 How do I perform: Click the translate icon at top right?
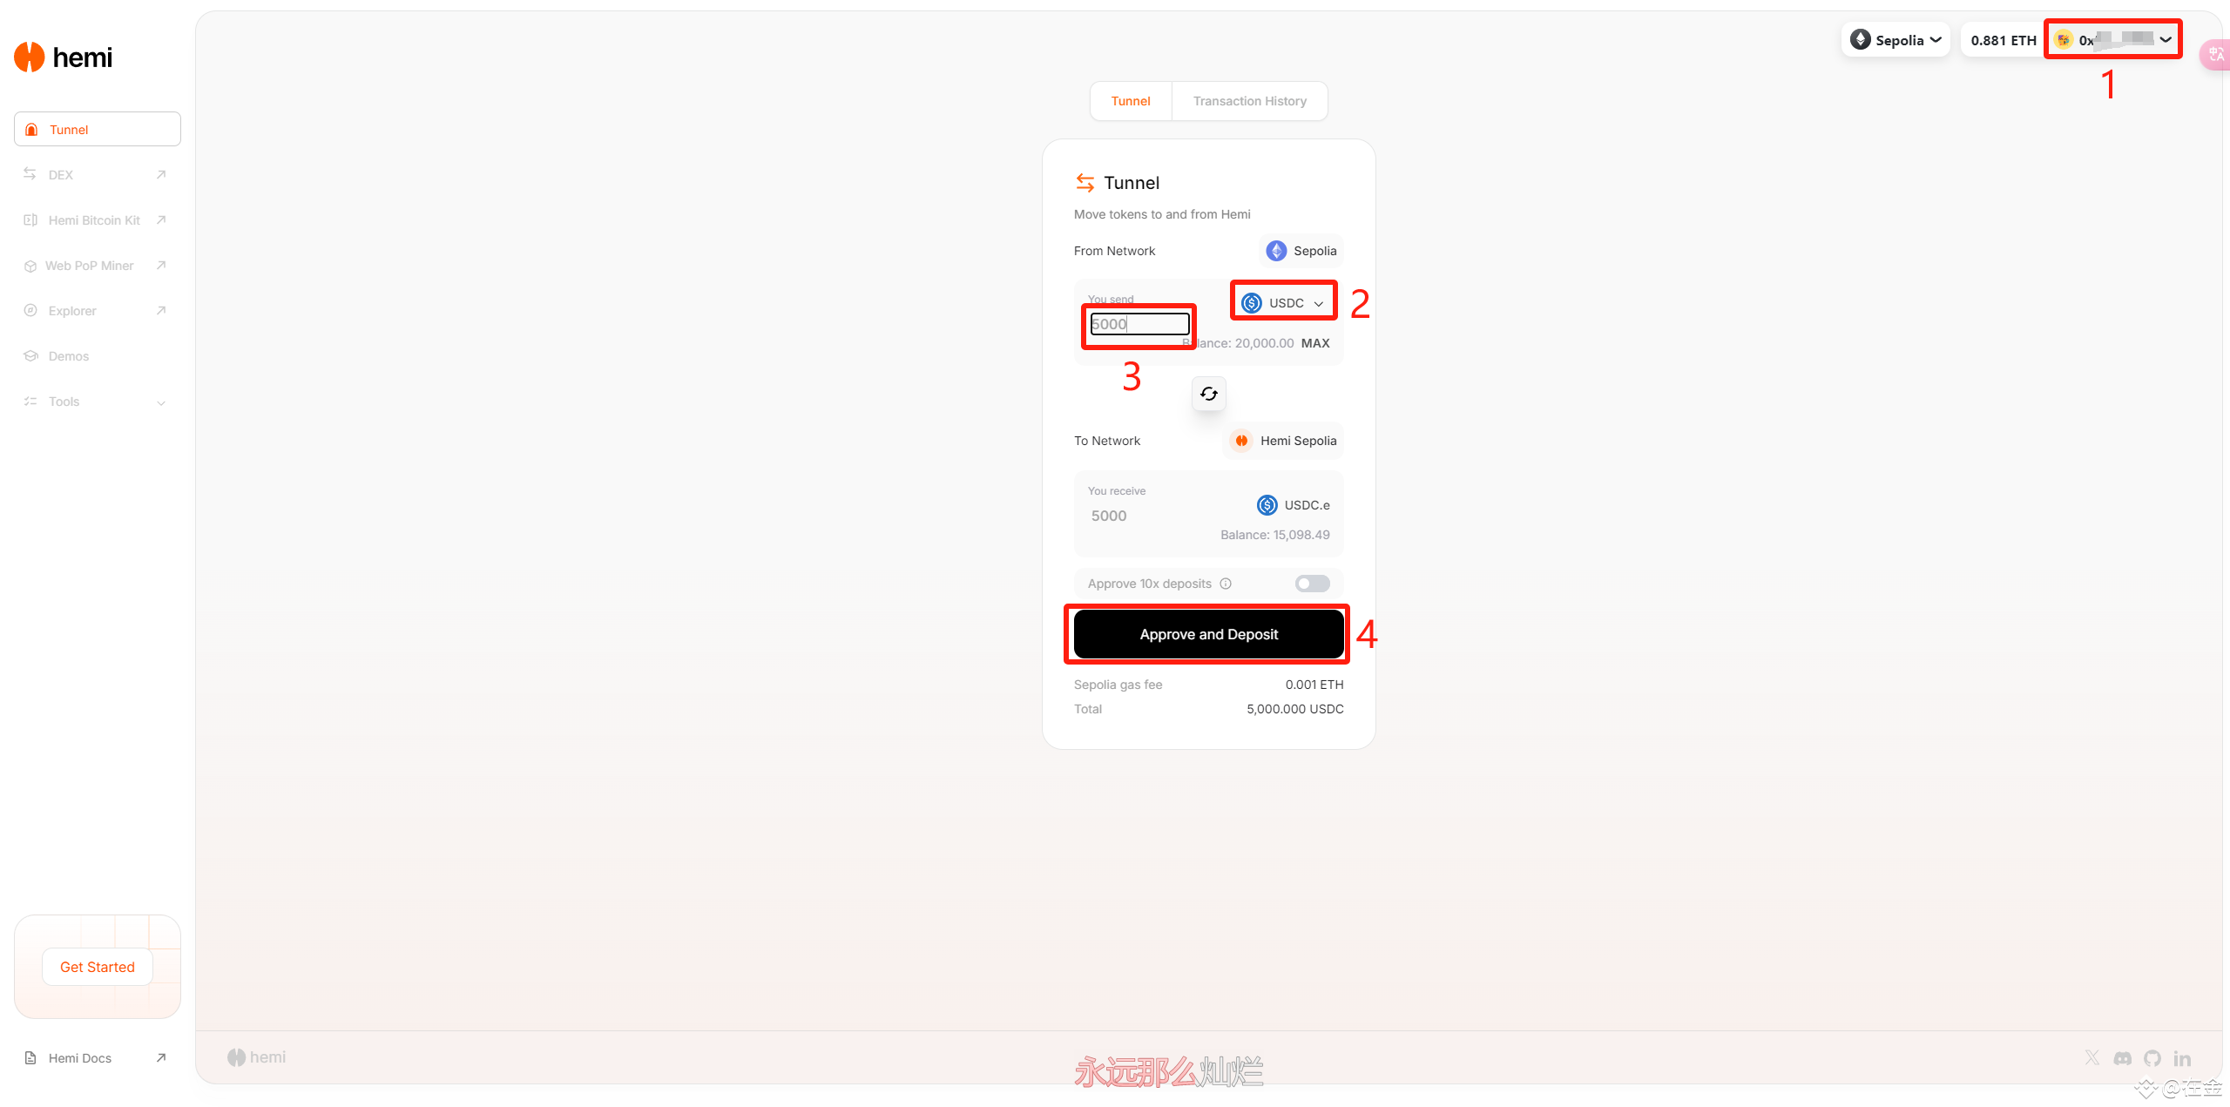click(x=2216, y=54)
